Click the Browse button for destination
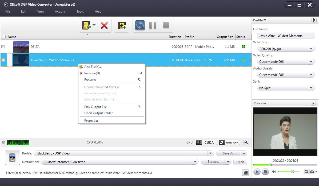 (214, 162)
